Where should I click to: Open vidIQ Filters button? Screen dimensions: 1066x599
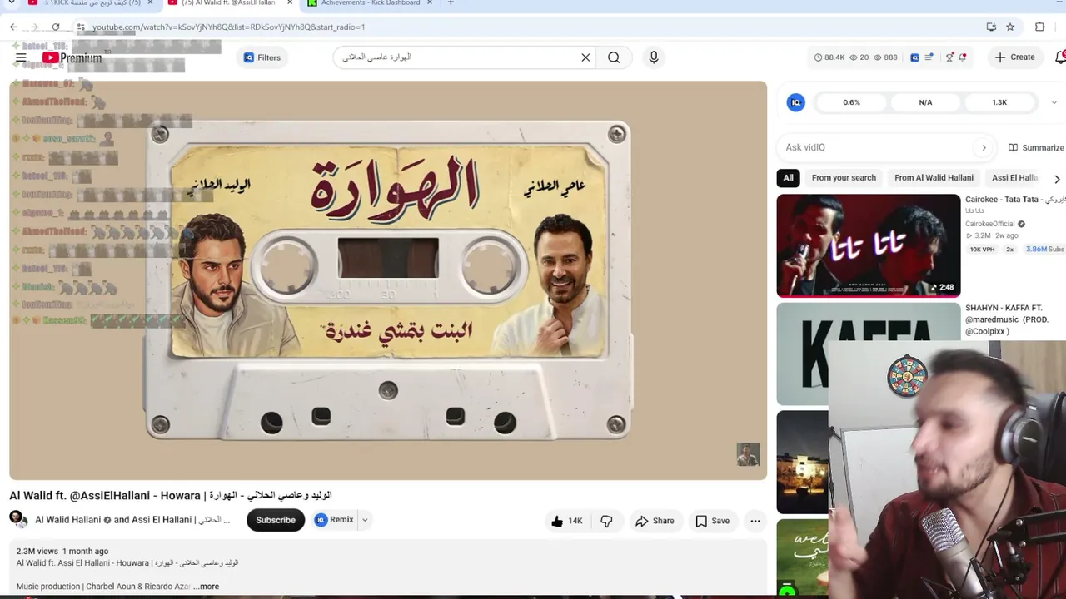point(262,57)
